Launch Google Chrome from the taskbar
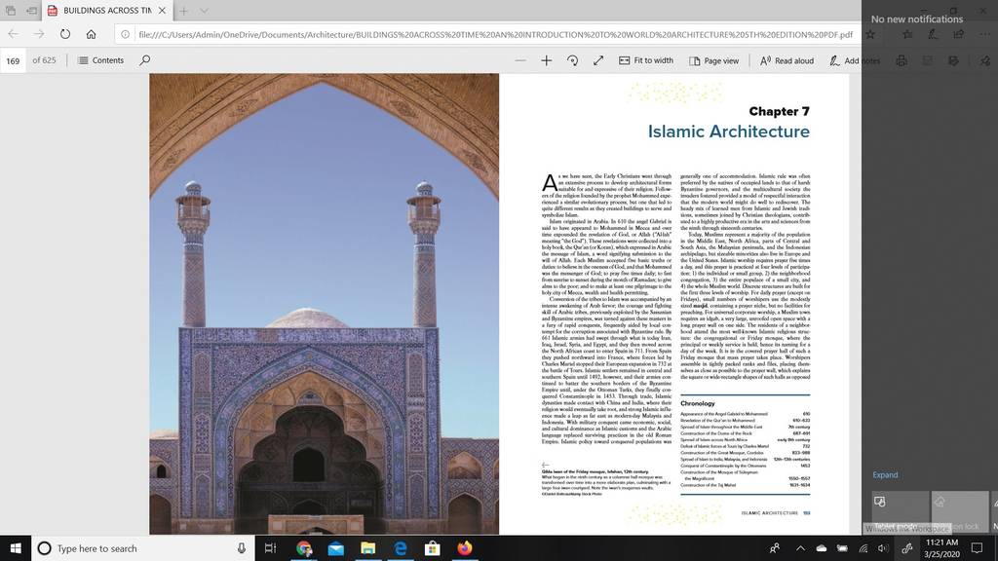This screenshot has width=998, height=561. (x=304, y=548)
